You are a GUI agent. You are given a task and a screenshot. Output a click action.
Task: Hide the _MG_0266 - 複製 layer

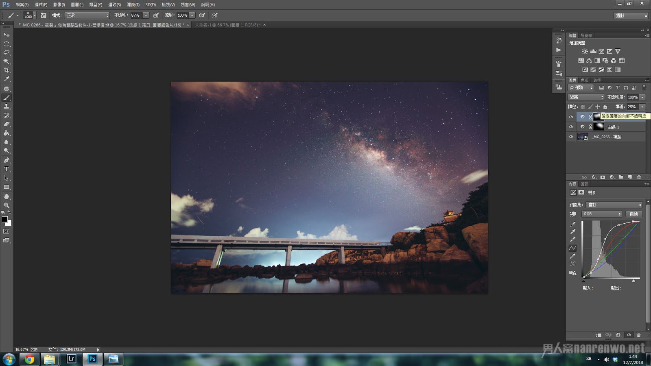571,137
